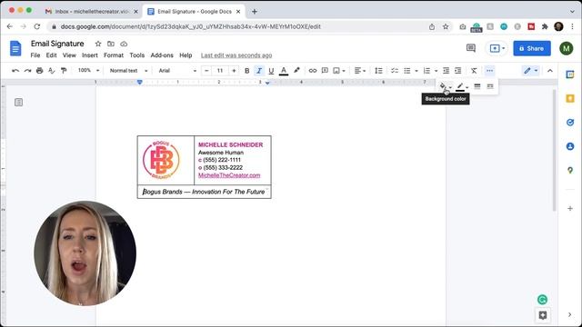Viewport: 582px width, 327px height.
Task: Open the table border color picker
Action: point(462,86)
